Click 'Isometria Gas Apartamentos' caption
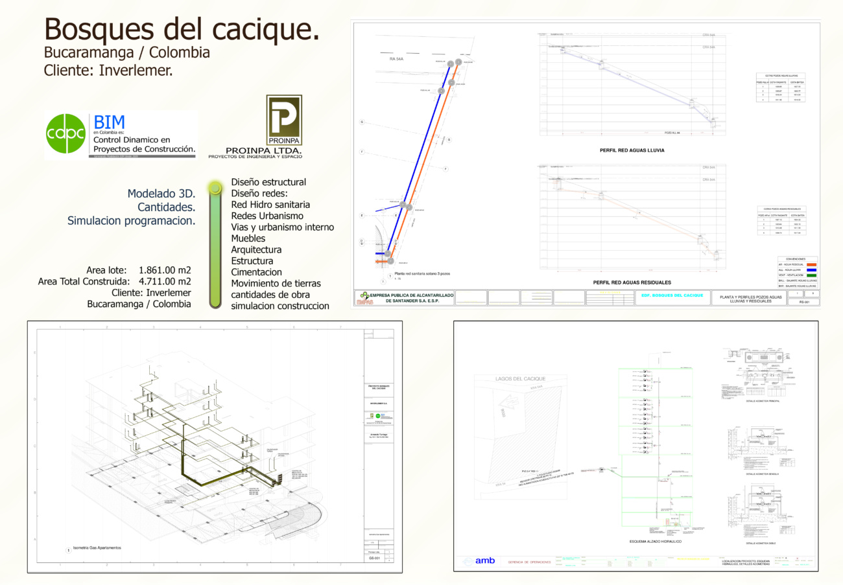Image resolution: width=843 pixels, height=585 pixels. tap(97, 547)
